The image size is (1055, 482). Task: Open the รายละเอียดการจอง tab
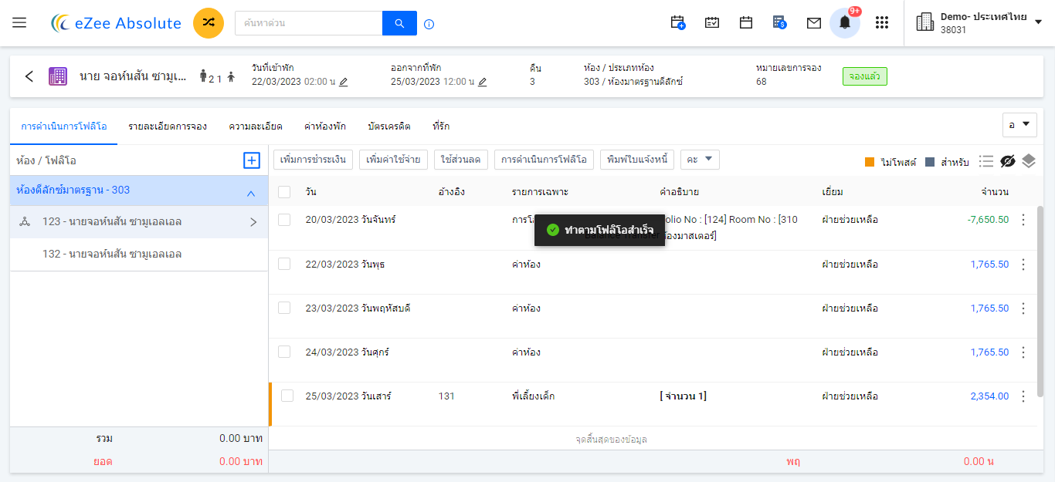point(168,126)
